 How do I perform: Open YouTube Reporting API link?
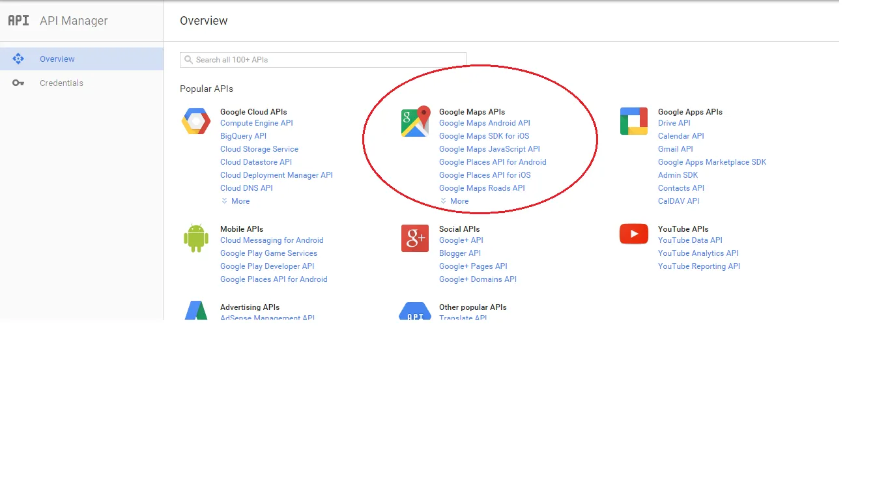click(x=699, y=266)
